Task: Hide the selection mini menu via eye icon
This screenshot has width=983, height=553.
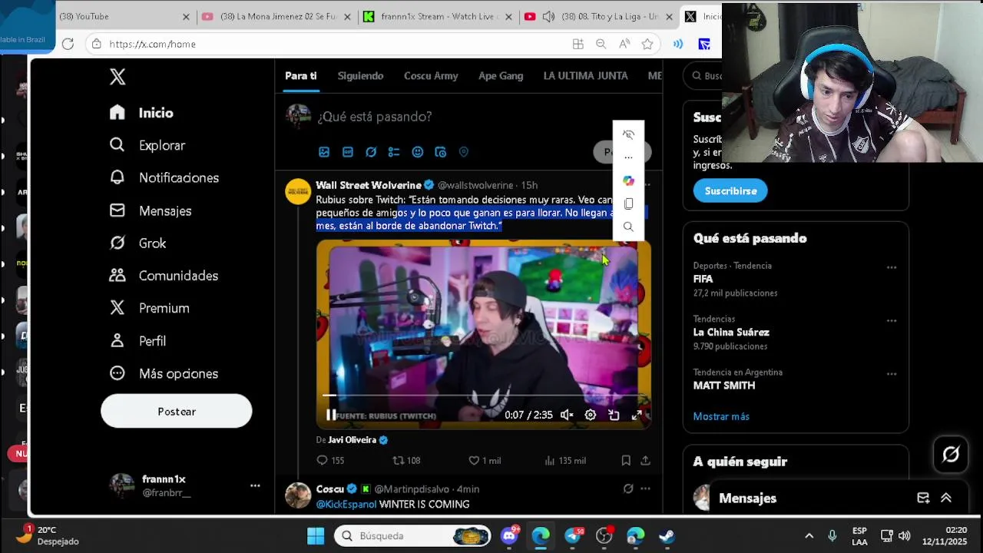Action: [x=628, y=134]
